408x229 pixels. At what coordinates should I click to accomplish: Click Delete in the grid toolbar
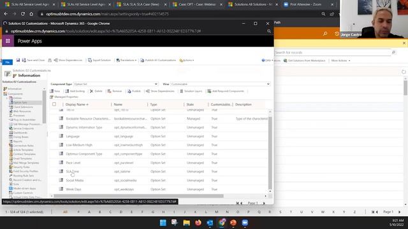tap(96, 91)
